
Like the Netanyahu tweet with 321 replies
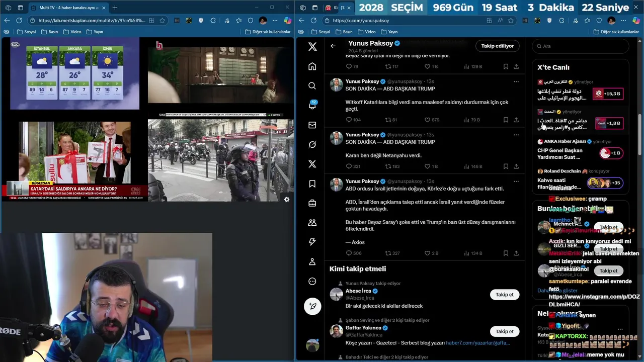tap(427, 166)
